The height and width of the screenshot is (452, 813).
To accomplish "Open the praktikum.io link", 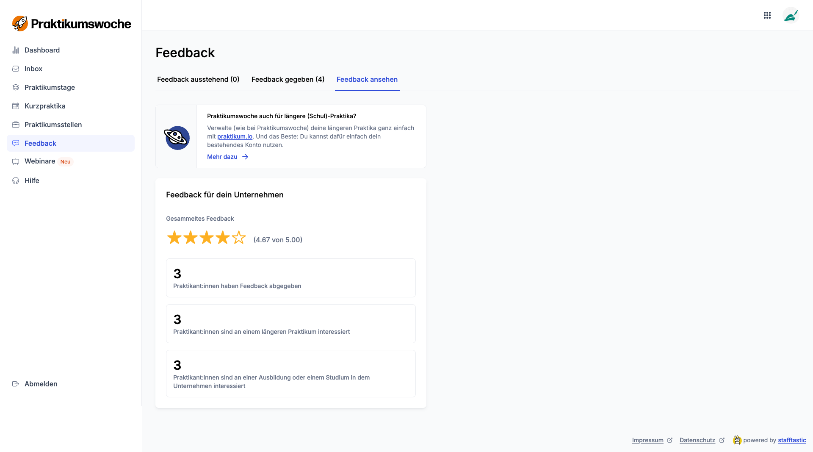I will (x=235, y=136).
